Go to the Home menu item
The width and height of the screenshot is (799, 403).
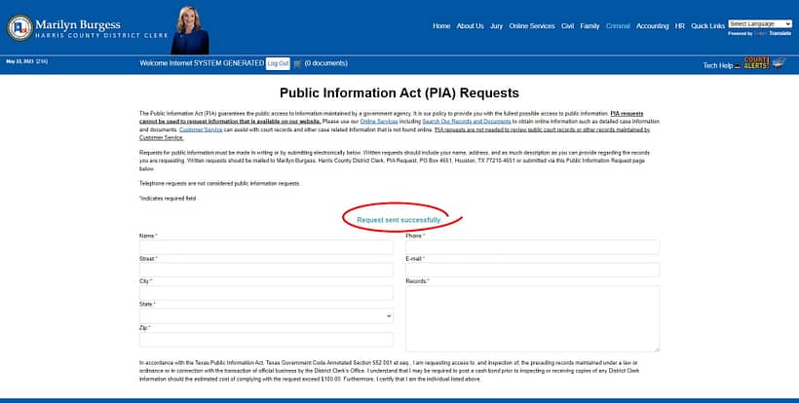point(441,26)
